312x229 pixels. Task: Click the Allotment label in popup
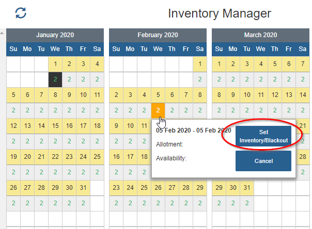[x=169, y=144]
